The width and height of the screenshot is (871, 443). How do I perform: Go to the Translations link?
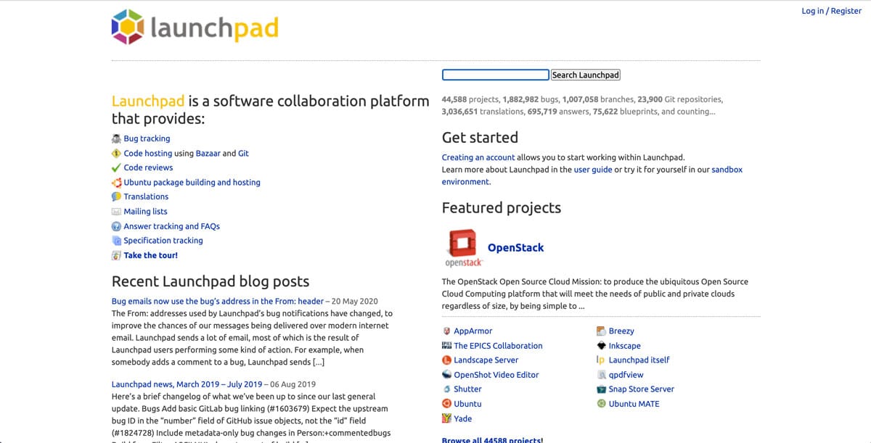(146, 196)
